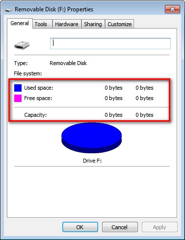Close the Properties dialog with X button

[x=172, y=9]
